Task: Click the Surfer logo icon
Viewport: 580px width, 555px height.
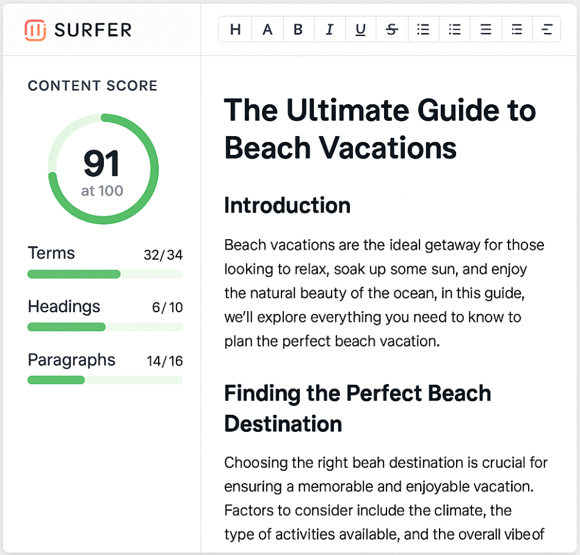Action: pyautogui.click(x=35, y=30)
